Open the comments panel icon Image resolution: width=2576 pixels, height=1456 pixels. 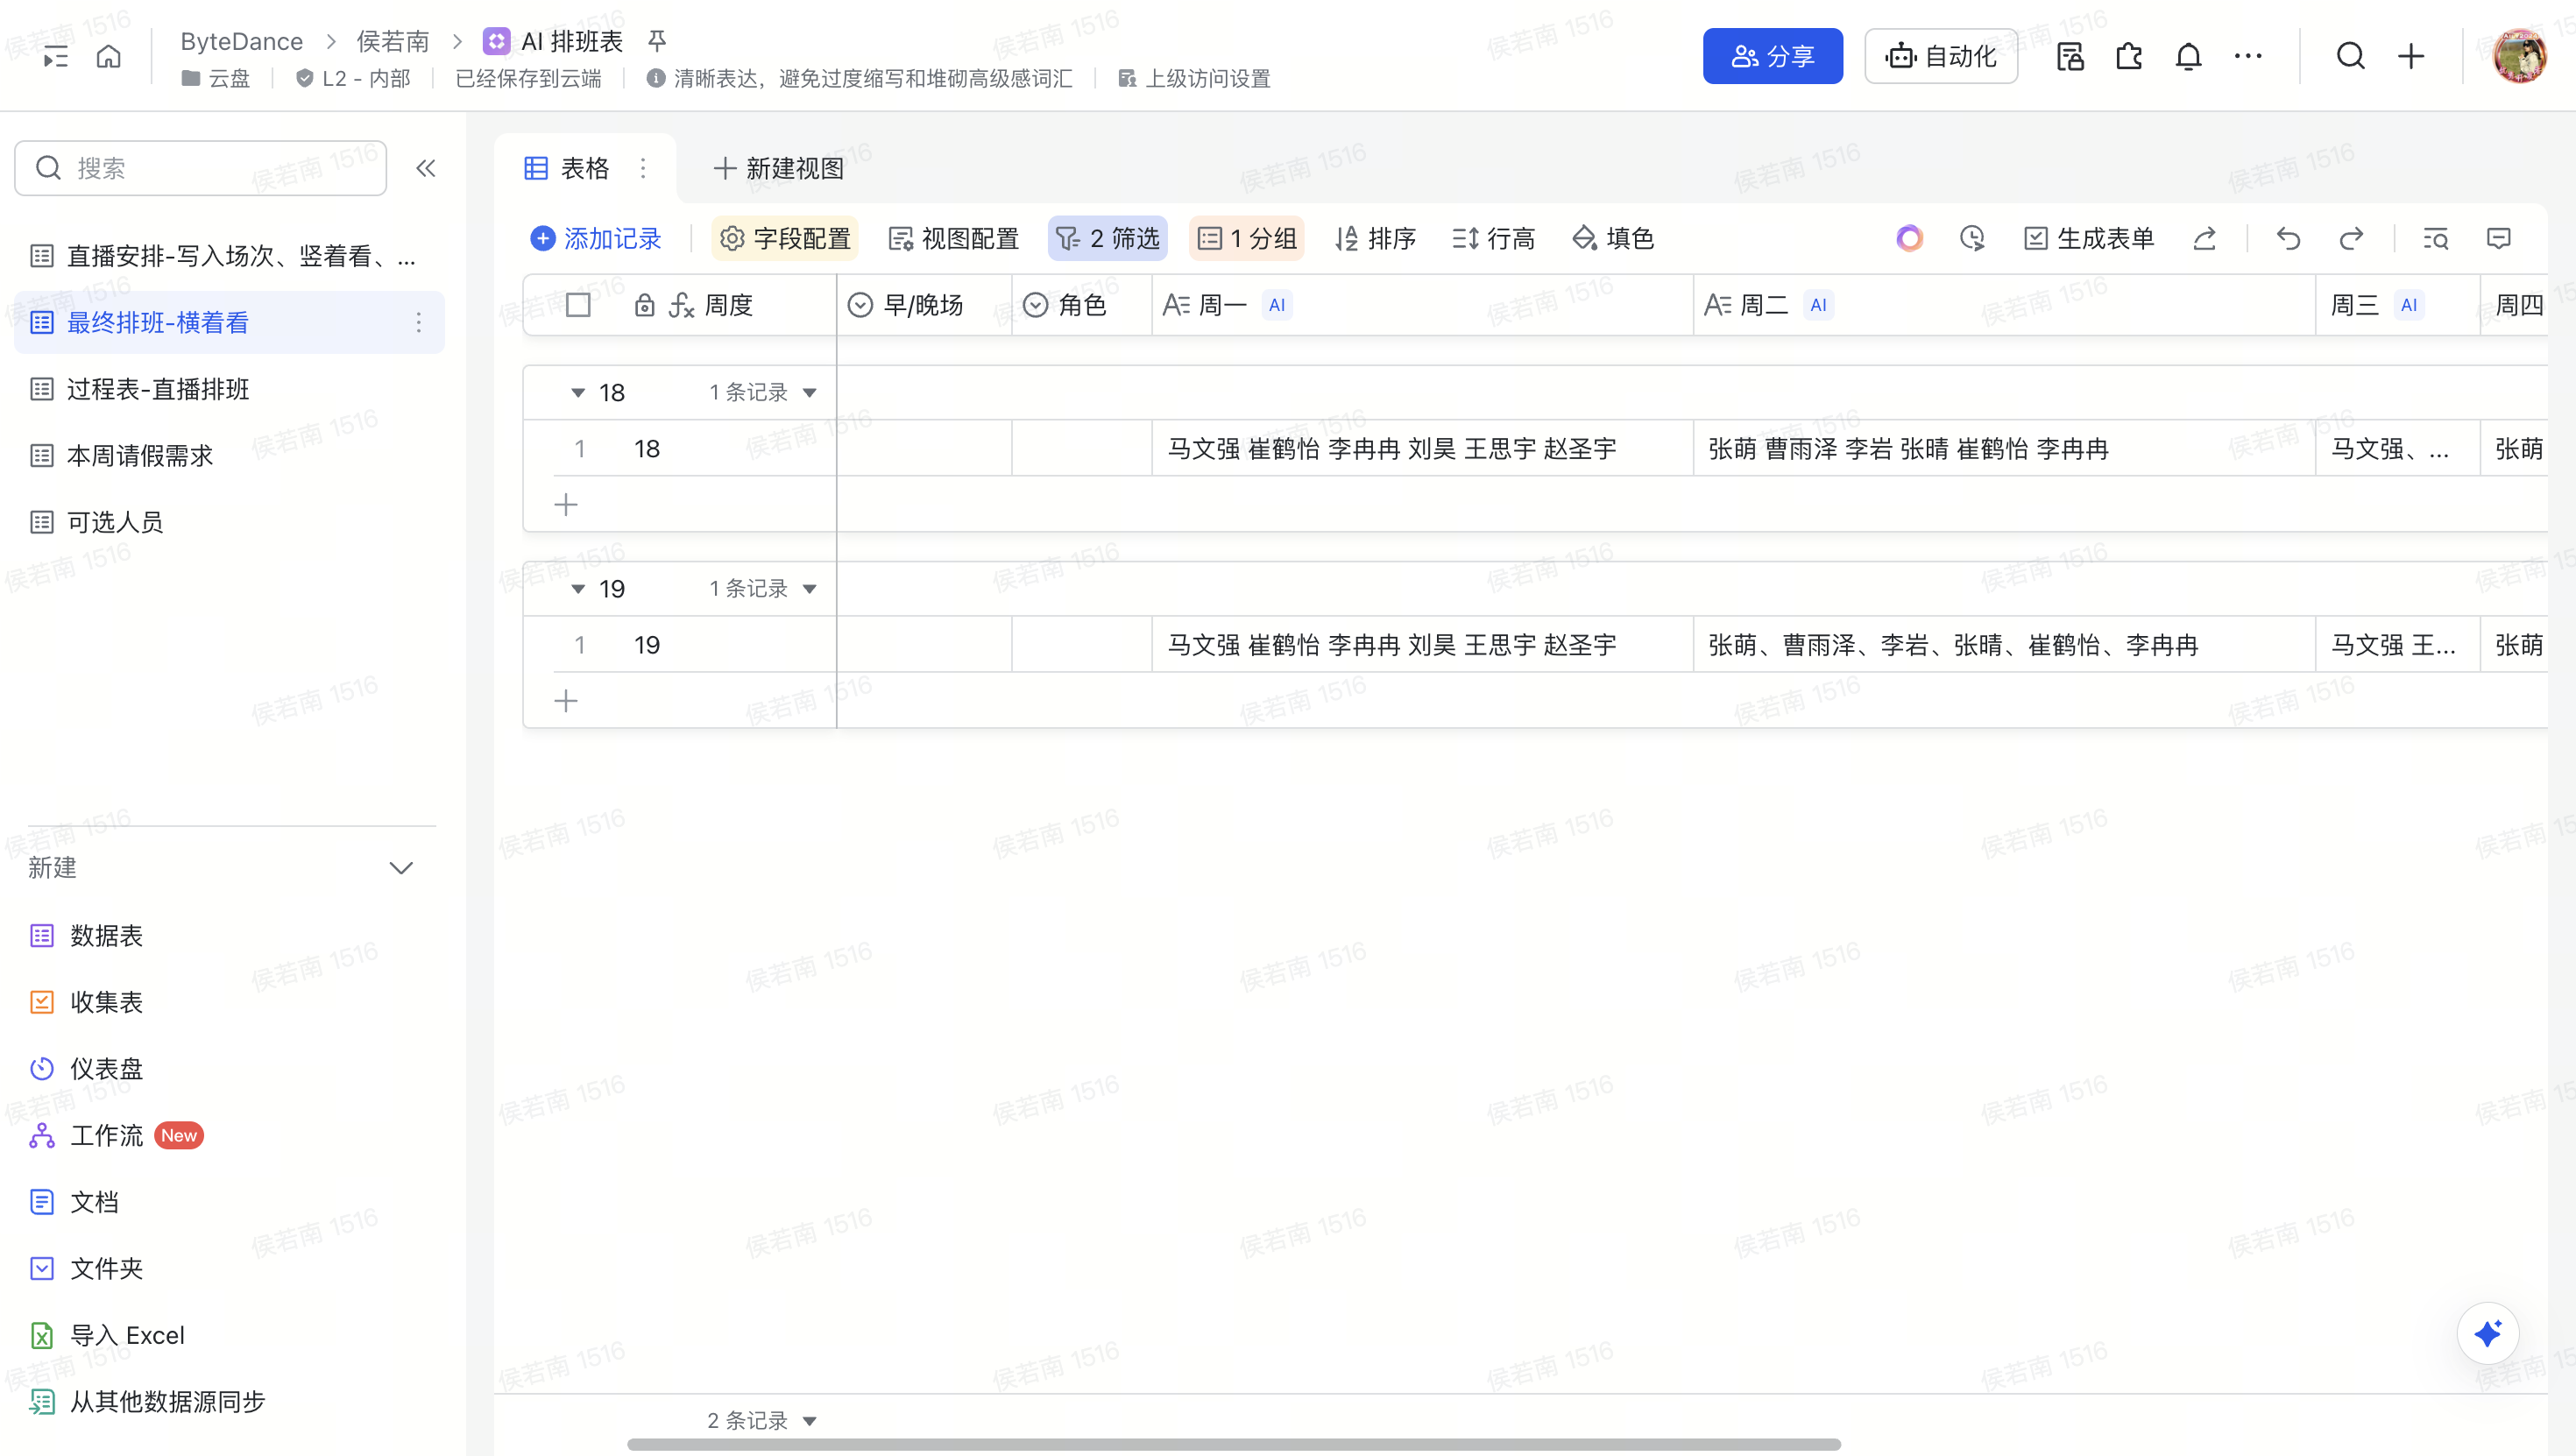tap(2498, 238)
